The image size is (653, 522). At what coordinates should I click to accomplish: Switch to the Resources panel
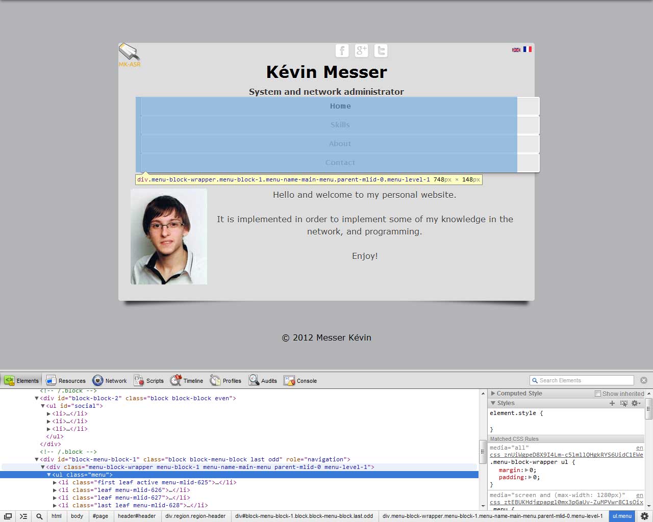66,380
